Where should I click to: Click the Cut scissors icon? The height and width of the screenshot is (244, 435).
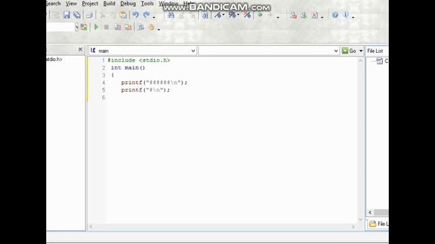[x=103, y=15]
